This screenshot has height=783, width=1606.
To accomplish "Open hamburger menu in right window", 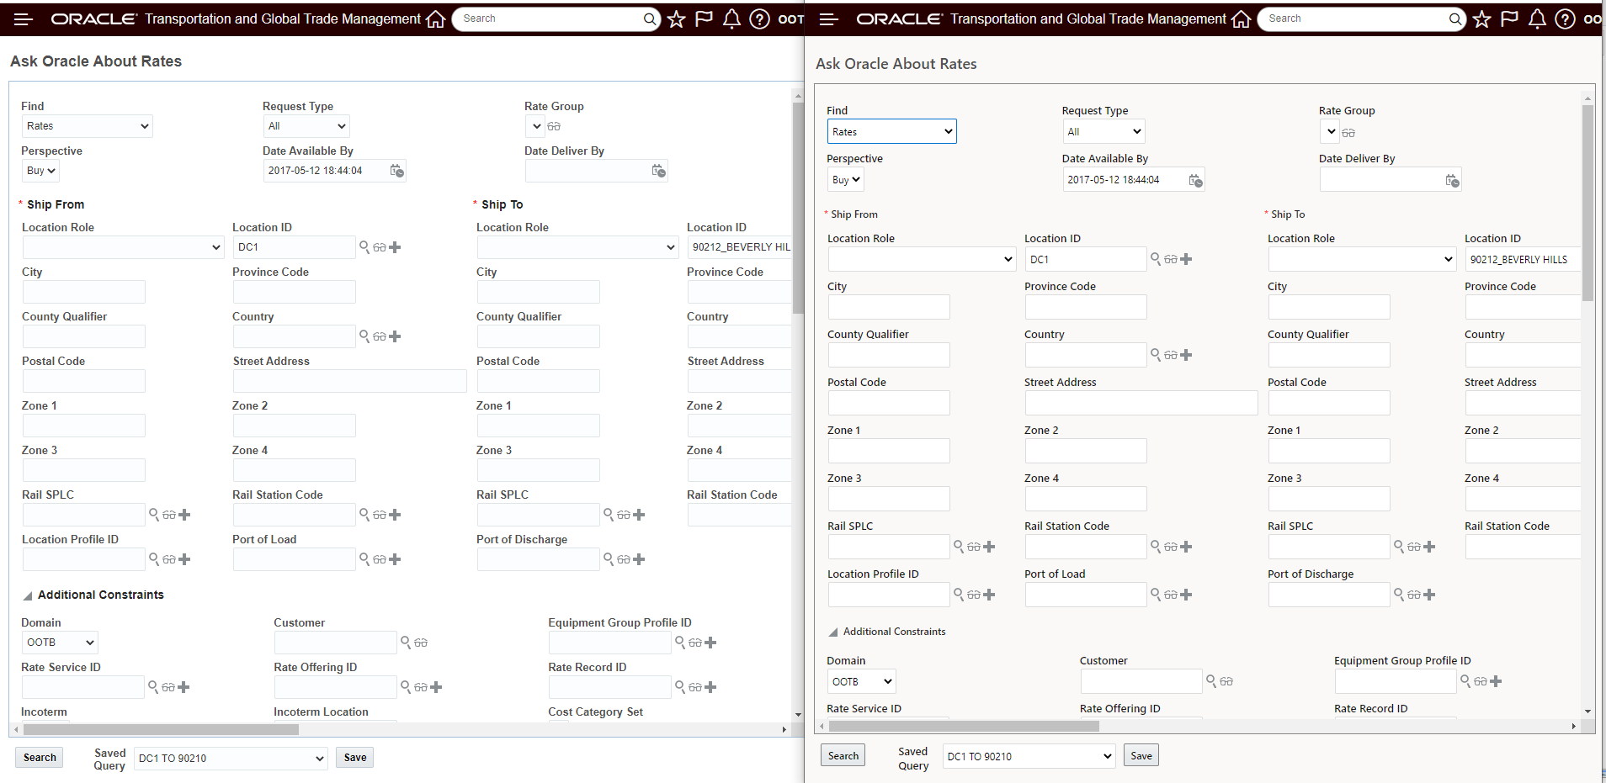I will coord(829,19).
